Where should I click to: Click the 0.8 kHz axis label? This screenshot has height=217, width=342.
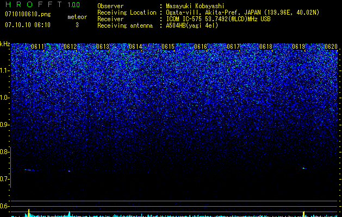4,152
